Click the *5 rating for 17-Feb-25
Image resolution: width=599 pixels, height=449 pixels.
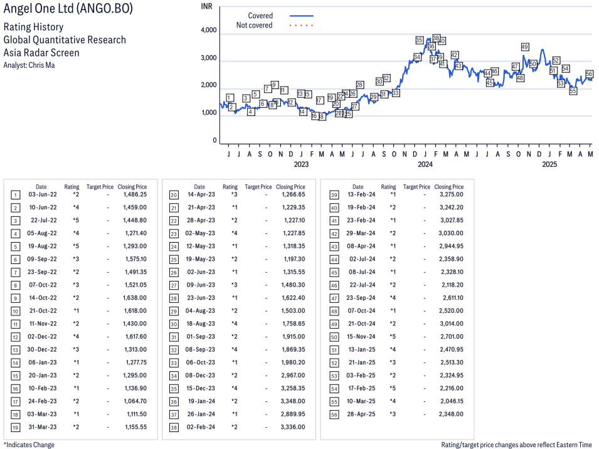(393, 388)
